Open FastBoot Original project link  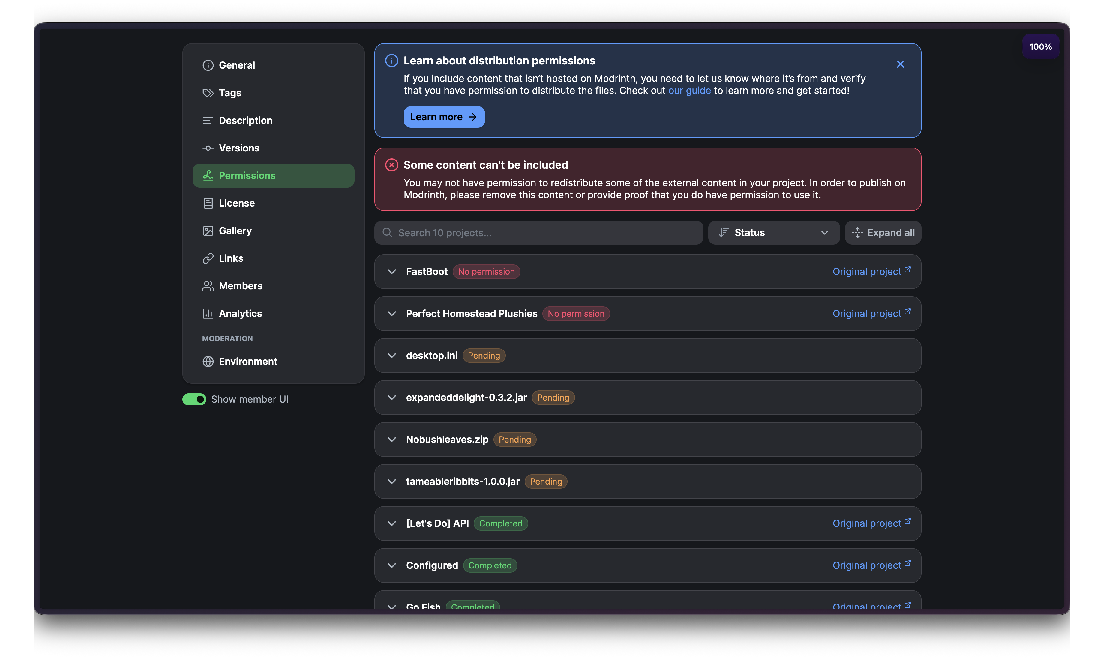[871, 271]
